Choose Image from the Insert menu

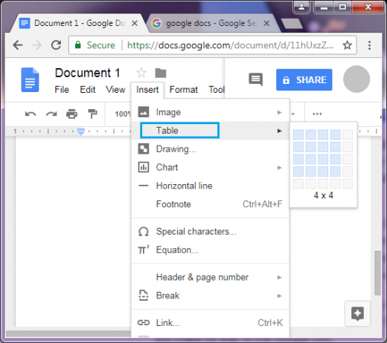click(x=210, y=112)
